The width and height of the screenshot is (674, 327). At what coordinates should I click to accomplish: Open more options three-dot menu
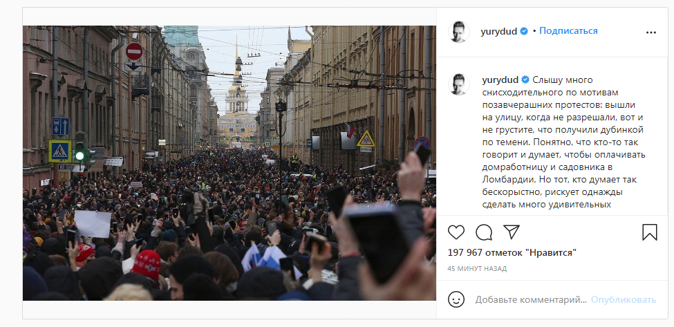(651, 32)
